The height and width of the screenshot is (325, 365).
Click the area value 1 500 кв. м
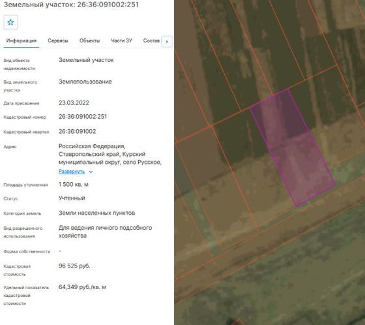pyautogui.click(x=74, y=185)
